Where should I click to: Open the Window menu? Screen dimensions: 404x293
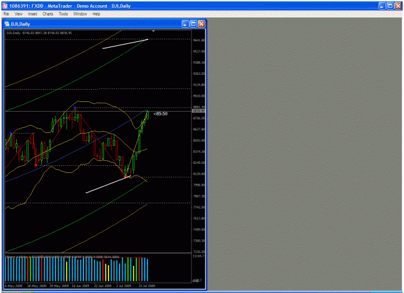click(x=80, y=14)
